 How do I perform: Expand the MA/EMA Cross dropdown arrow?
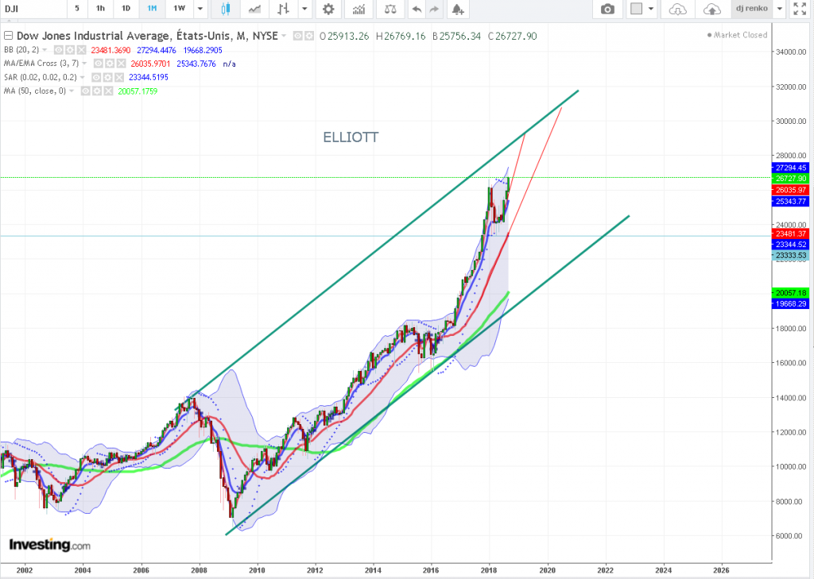(x=84, y=64)
